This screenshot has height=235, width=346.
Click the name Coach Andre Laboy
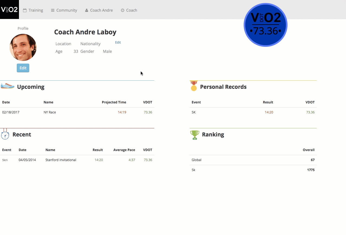[85, 32]
